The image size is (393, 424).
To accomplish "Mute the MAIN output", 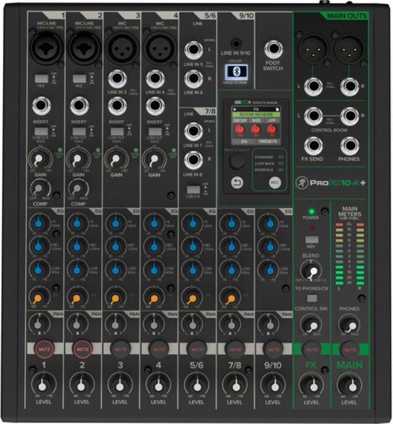I will click(350, 350).
